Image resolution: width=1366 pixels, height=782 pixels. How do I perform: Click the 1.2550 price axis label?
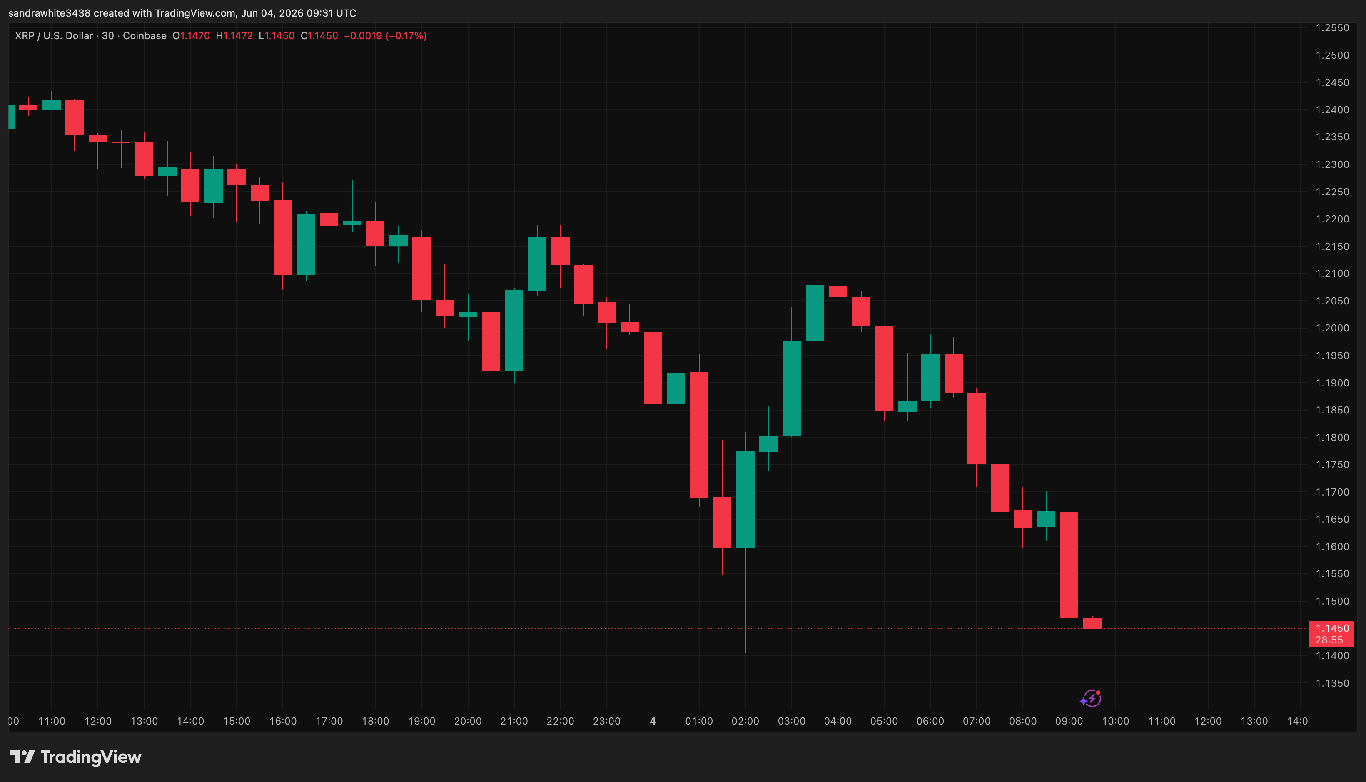(1332, 28)
